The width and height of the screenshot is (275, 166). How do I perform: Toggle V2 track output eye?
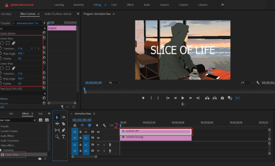(x=98, y=132)
